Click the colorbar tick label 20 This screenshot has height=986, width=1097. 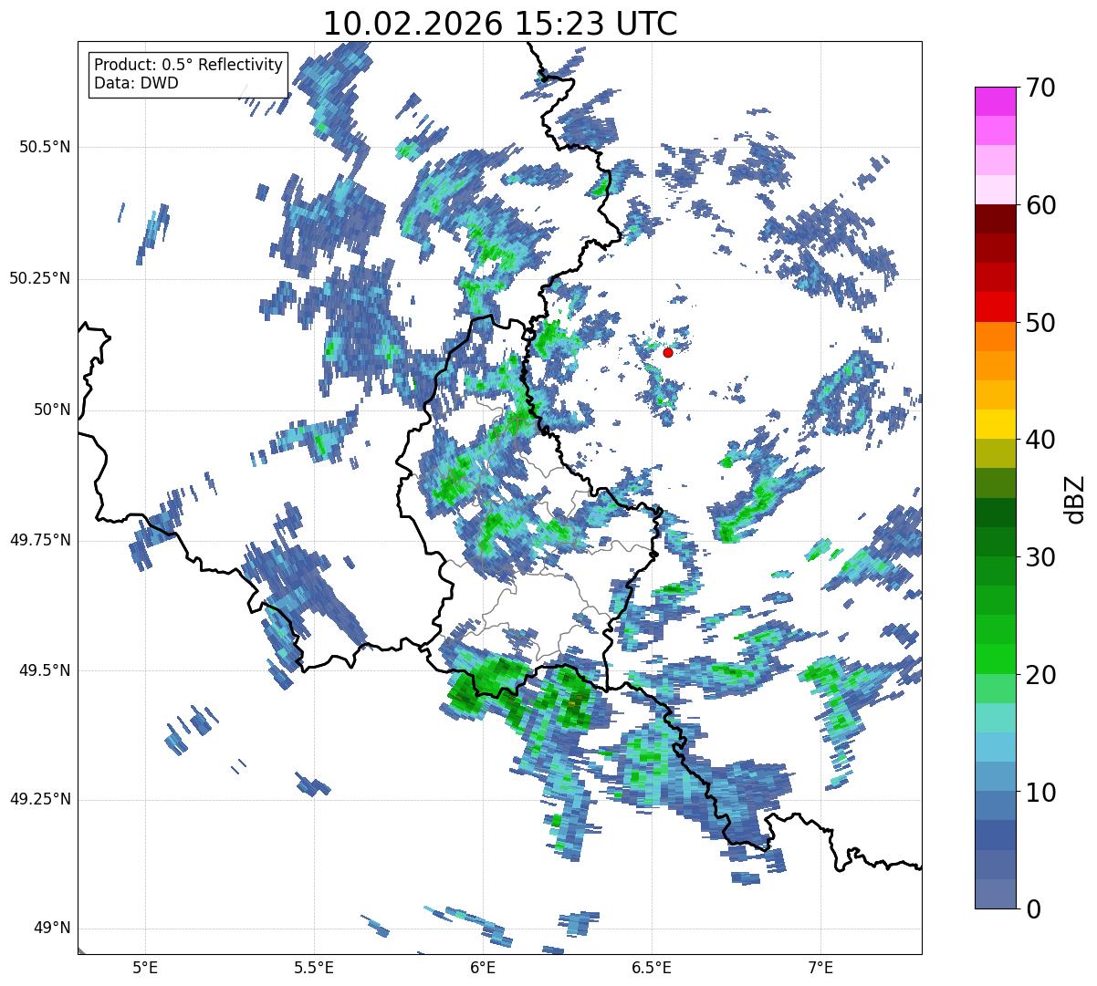tap(1040, 675)
